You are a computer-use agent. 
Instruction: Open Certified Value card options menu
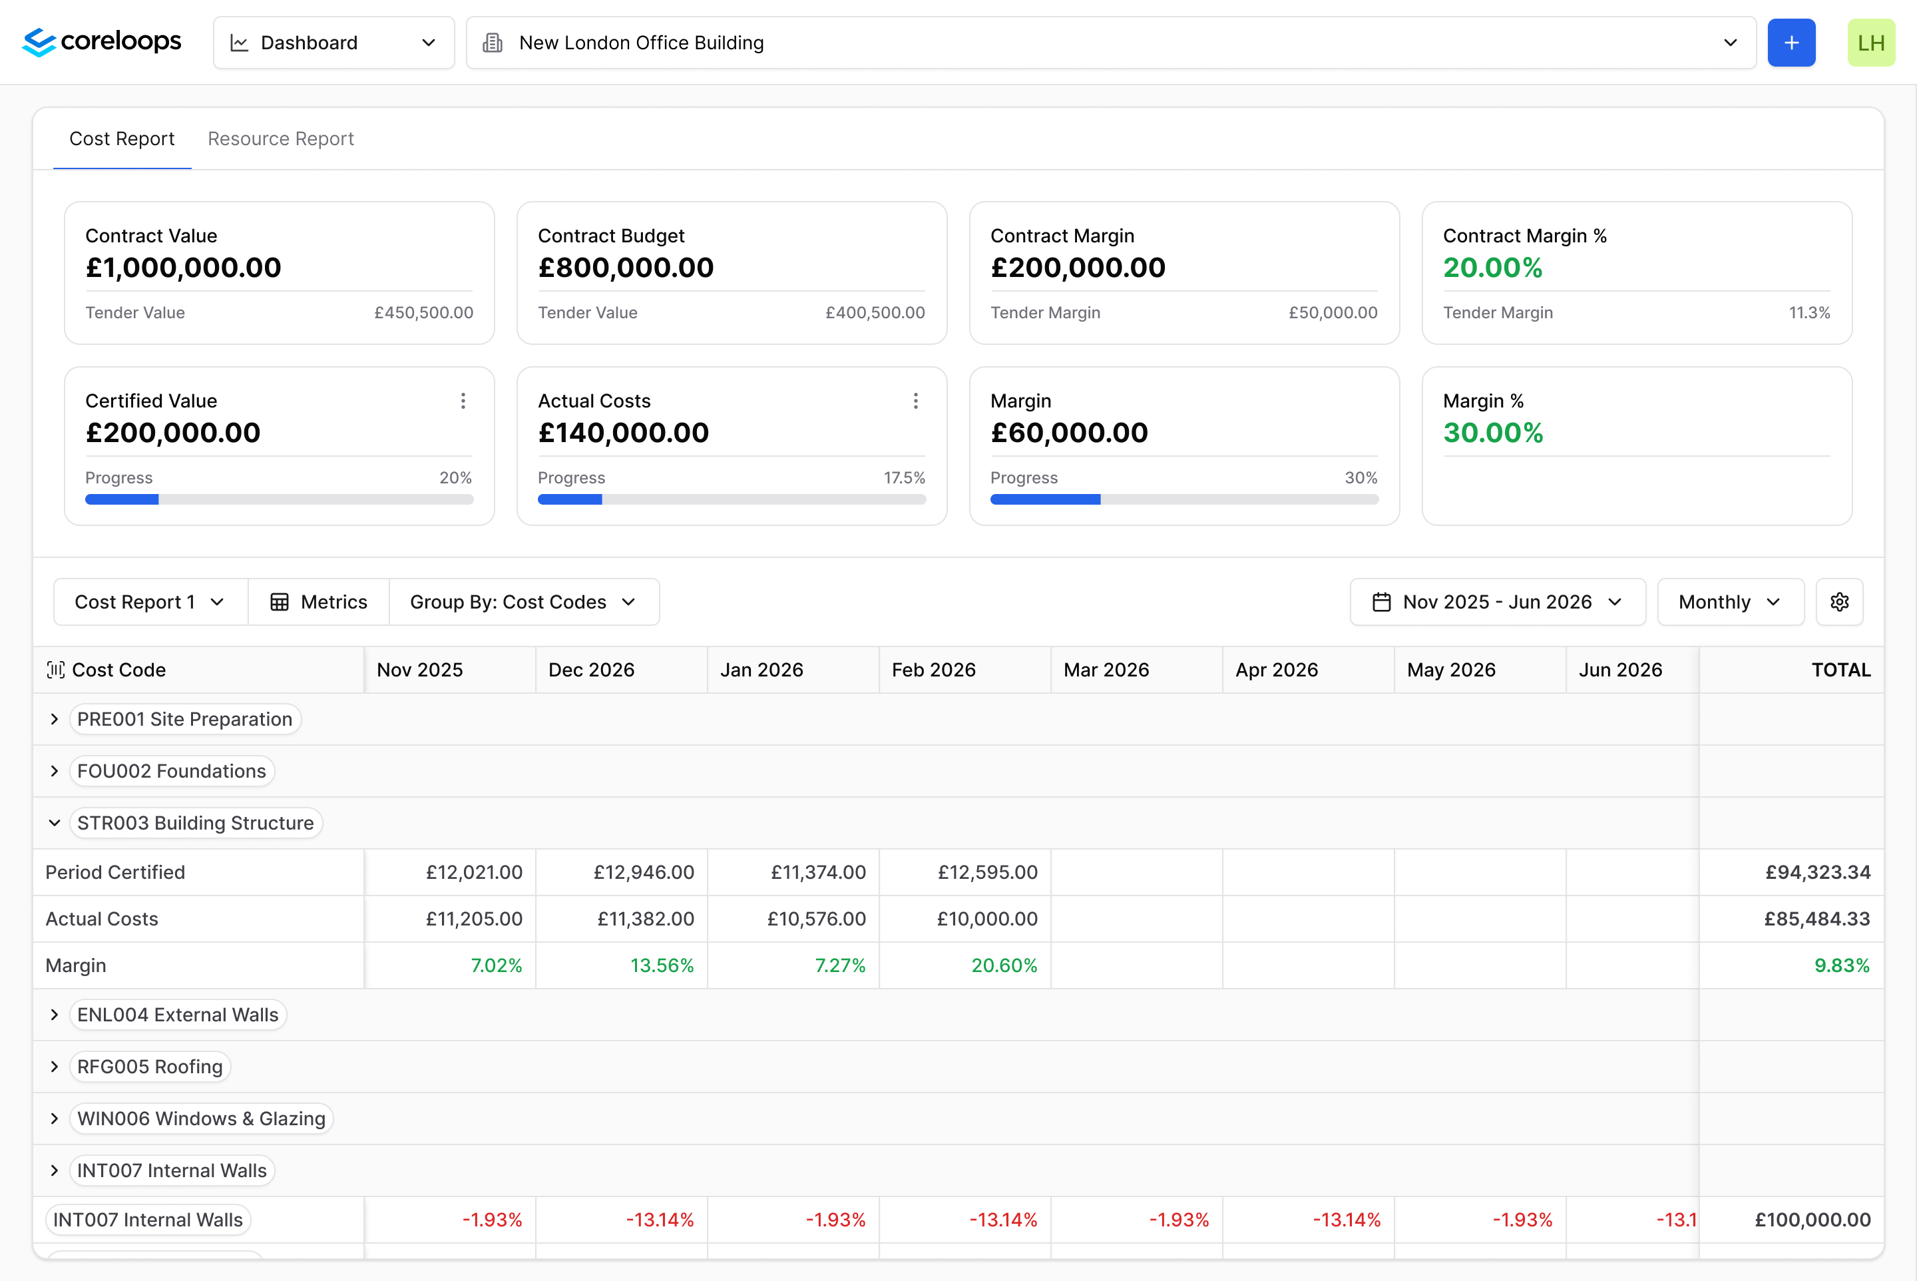(463, 400)
